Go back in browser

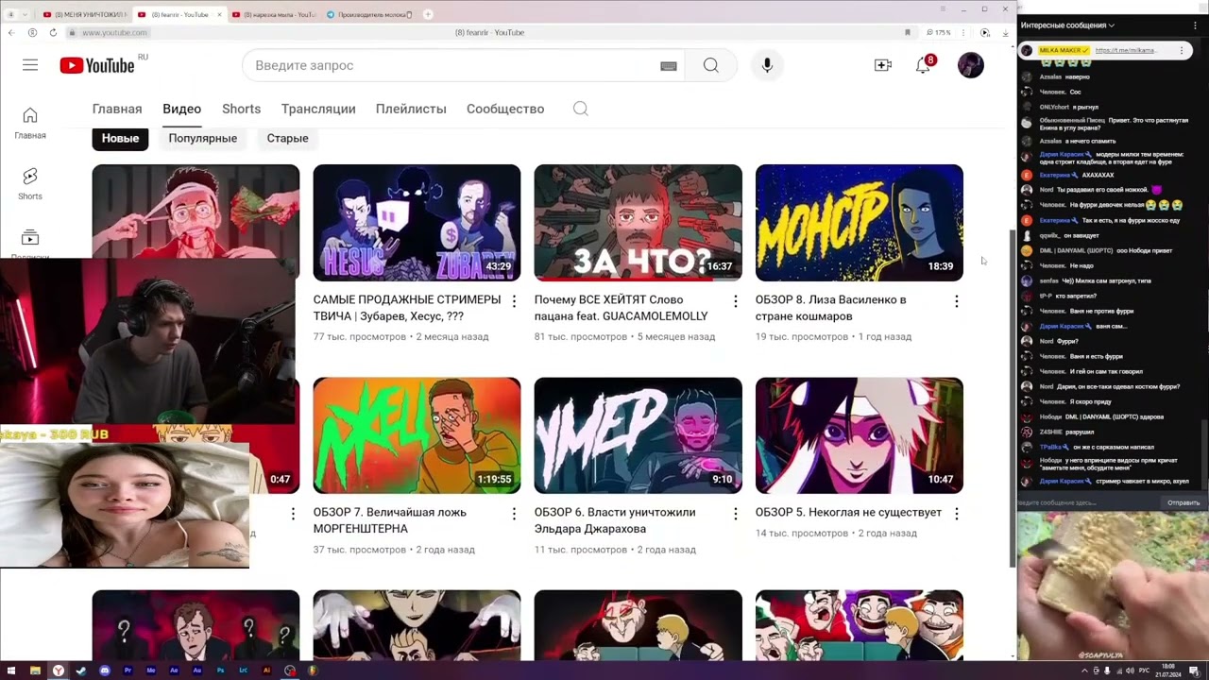pyautogui.click(x=10, y=32)
